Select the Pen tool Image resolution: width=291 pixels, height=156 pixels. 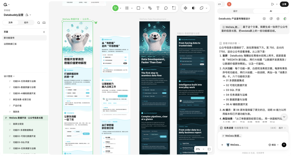[x=150, y=8]
